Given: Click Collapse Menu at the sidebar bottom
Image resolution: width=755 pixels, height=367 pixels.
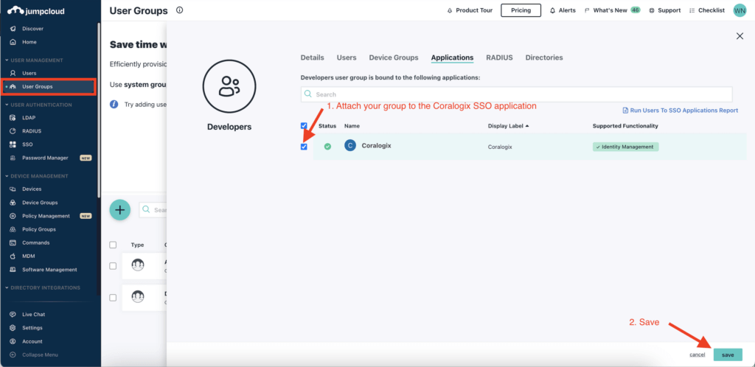Looking at the screenshot, I should coord(40,354).
